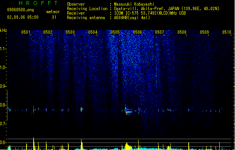Click the 0504 time marker
This screenshot has width=235, height=150.
pyautogui.click(x=93, y=32)
